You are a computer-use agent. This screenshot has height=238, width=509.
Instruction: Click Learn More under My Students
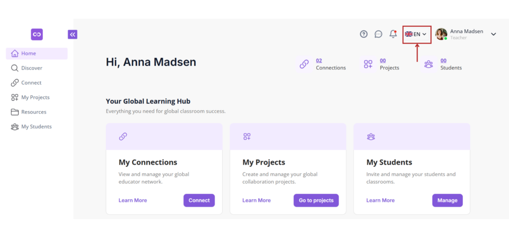point(380,200)
